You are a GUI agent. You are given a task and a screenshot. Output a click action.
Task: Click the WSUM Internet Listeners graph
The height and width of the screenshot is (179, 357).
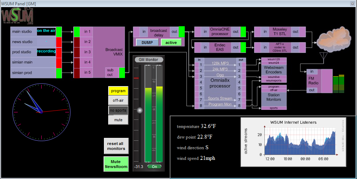coord(294,142)
